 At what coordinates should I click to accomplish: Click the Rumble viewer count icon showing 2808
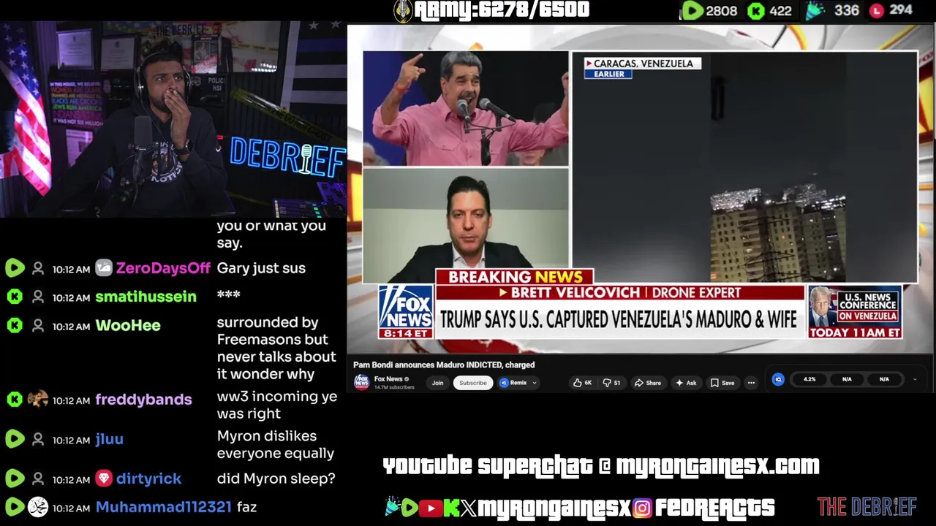[x=691, y=10]
